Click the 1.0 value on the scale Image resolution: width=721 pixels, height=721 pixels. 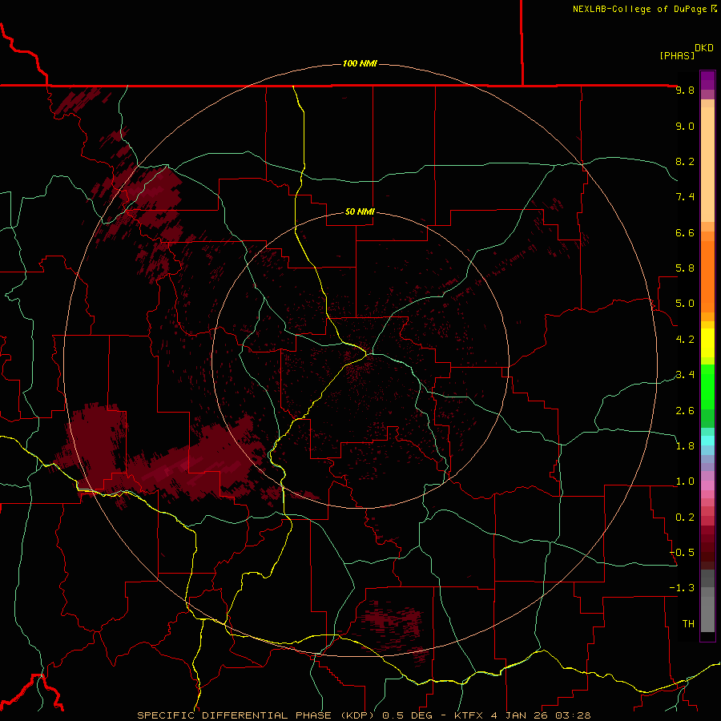pyautogui.click(x=685, y=481)
